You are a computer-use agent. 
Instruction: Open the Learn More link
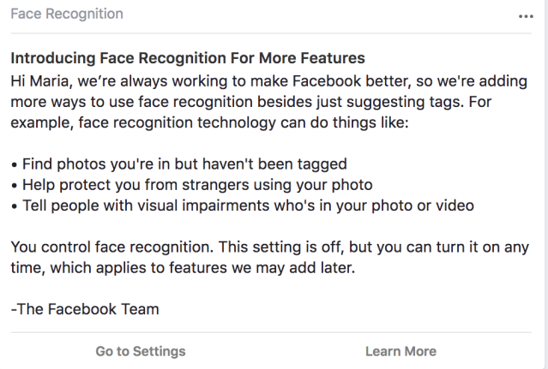point(400,351)
